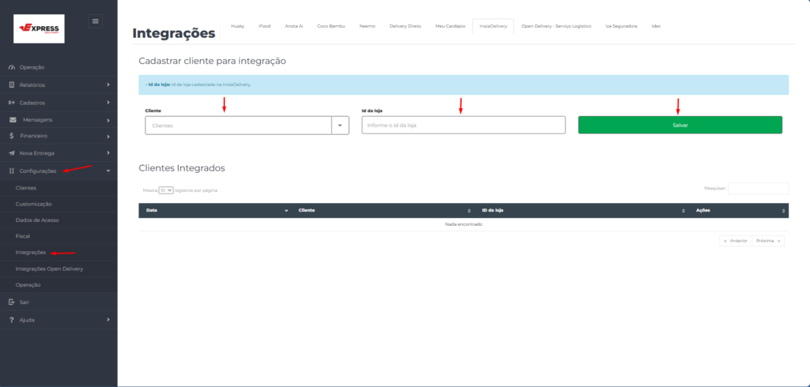
Task: Expand the Cadastros submenu
Action: [108, 103]
